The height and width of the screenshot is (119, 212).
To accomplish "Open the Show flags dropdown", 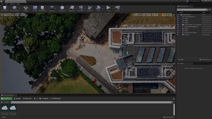I will tap(23, 15).
